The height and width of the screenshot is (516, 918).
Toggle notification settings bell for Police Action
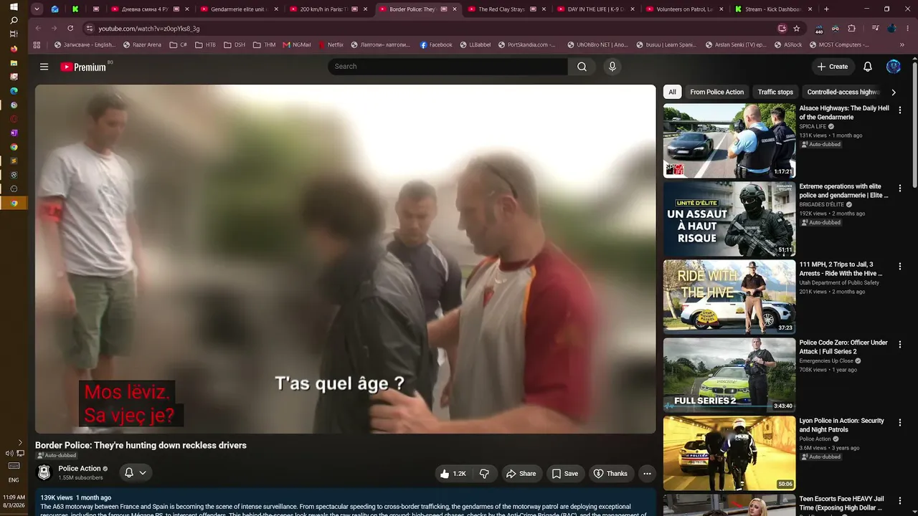tap(135, 473)
